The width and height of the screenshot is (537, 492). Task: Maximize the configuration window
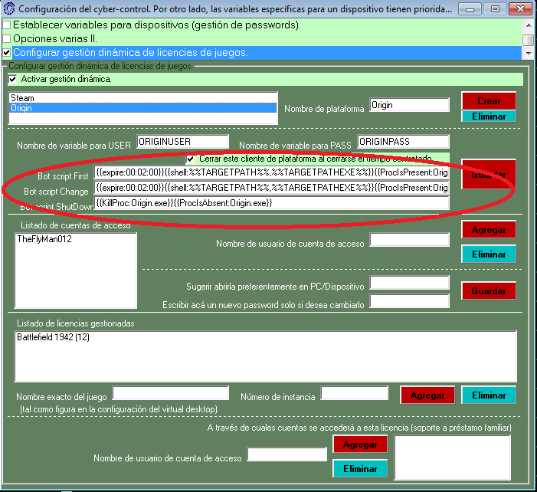(x=495, y=8)
